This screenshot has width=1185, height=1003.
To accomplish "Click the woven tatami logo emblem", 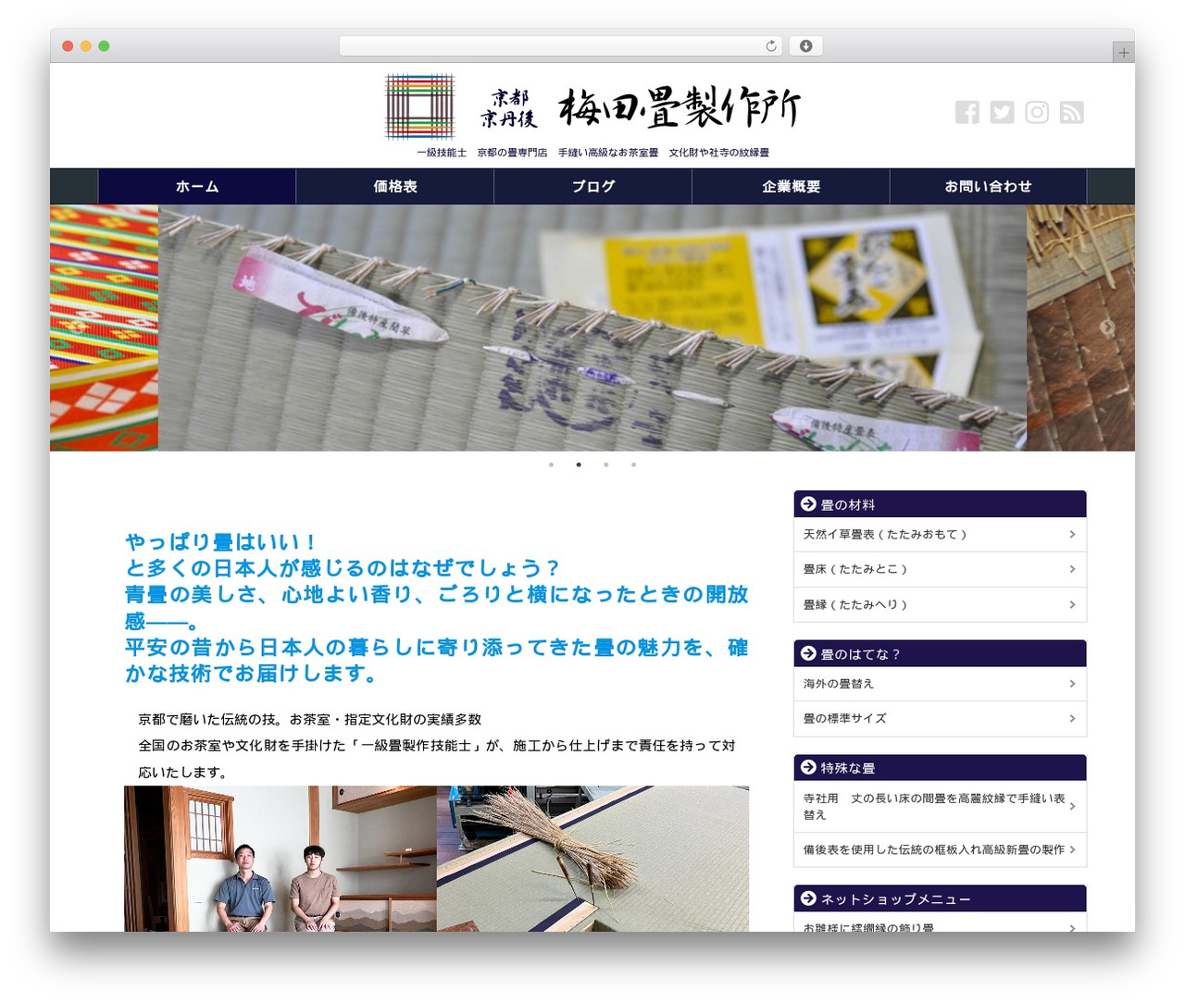I will [420, 106].
